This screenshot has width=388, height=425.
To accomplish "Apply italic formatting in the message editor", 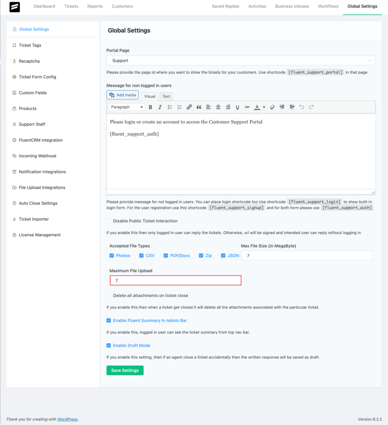I will (160, 107).
